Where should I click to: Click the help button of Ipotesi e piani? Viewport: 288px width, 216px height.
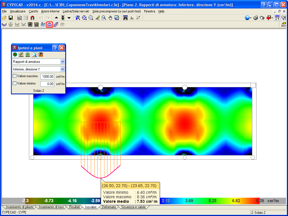[55, 48]
